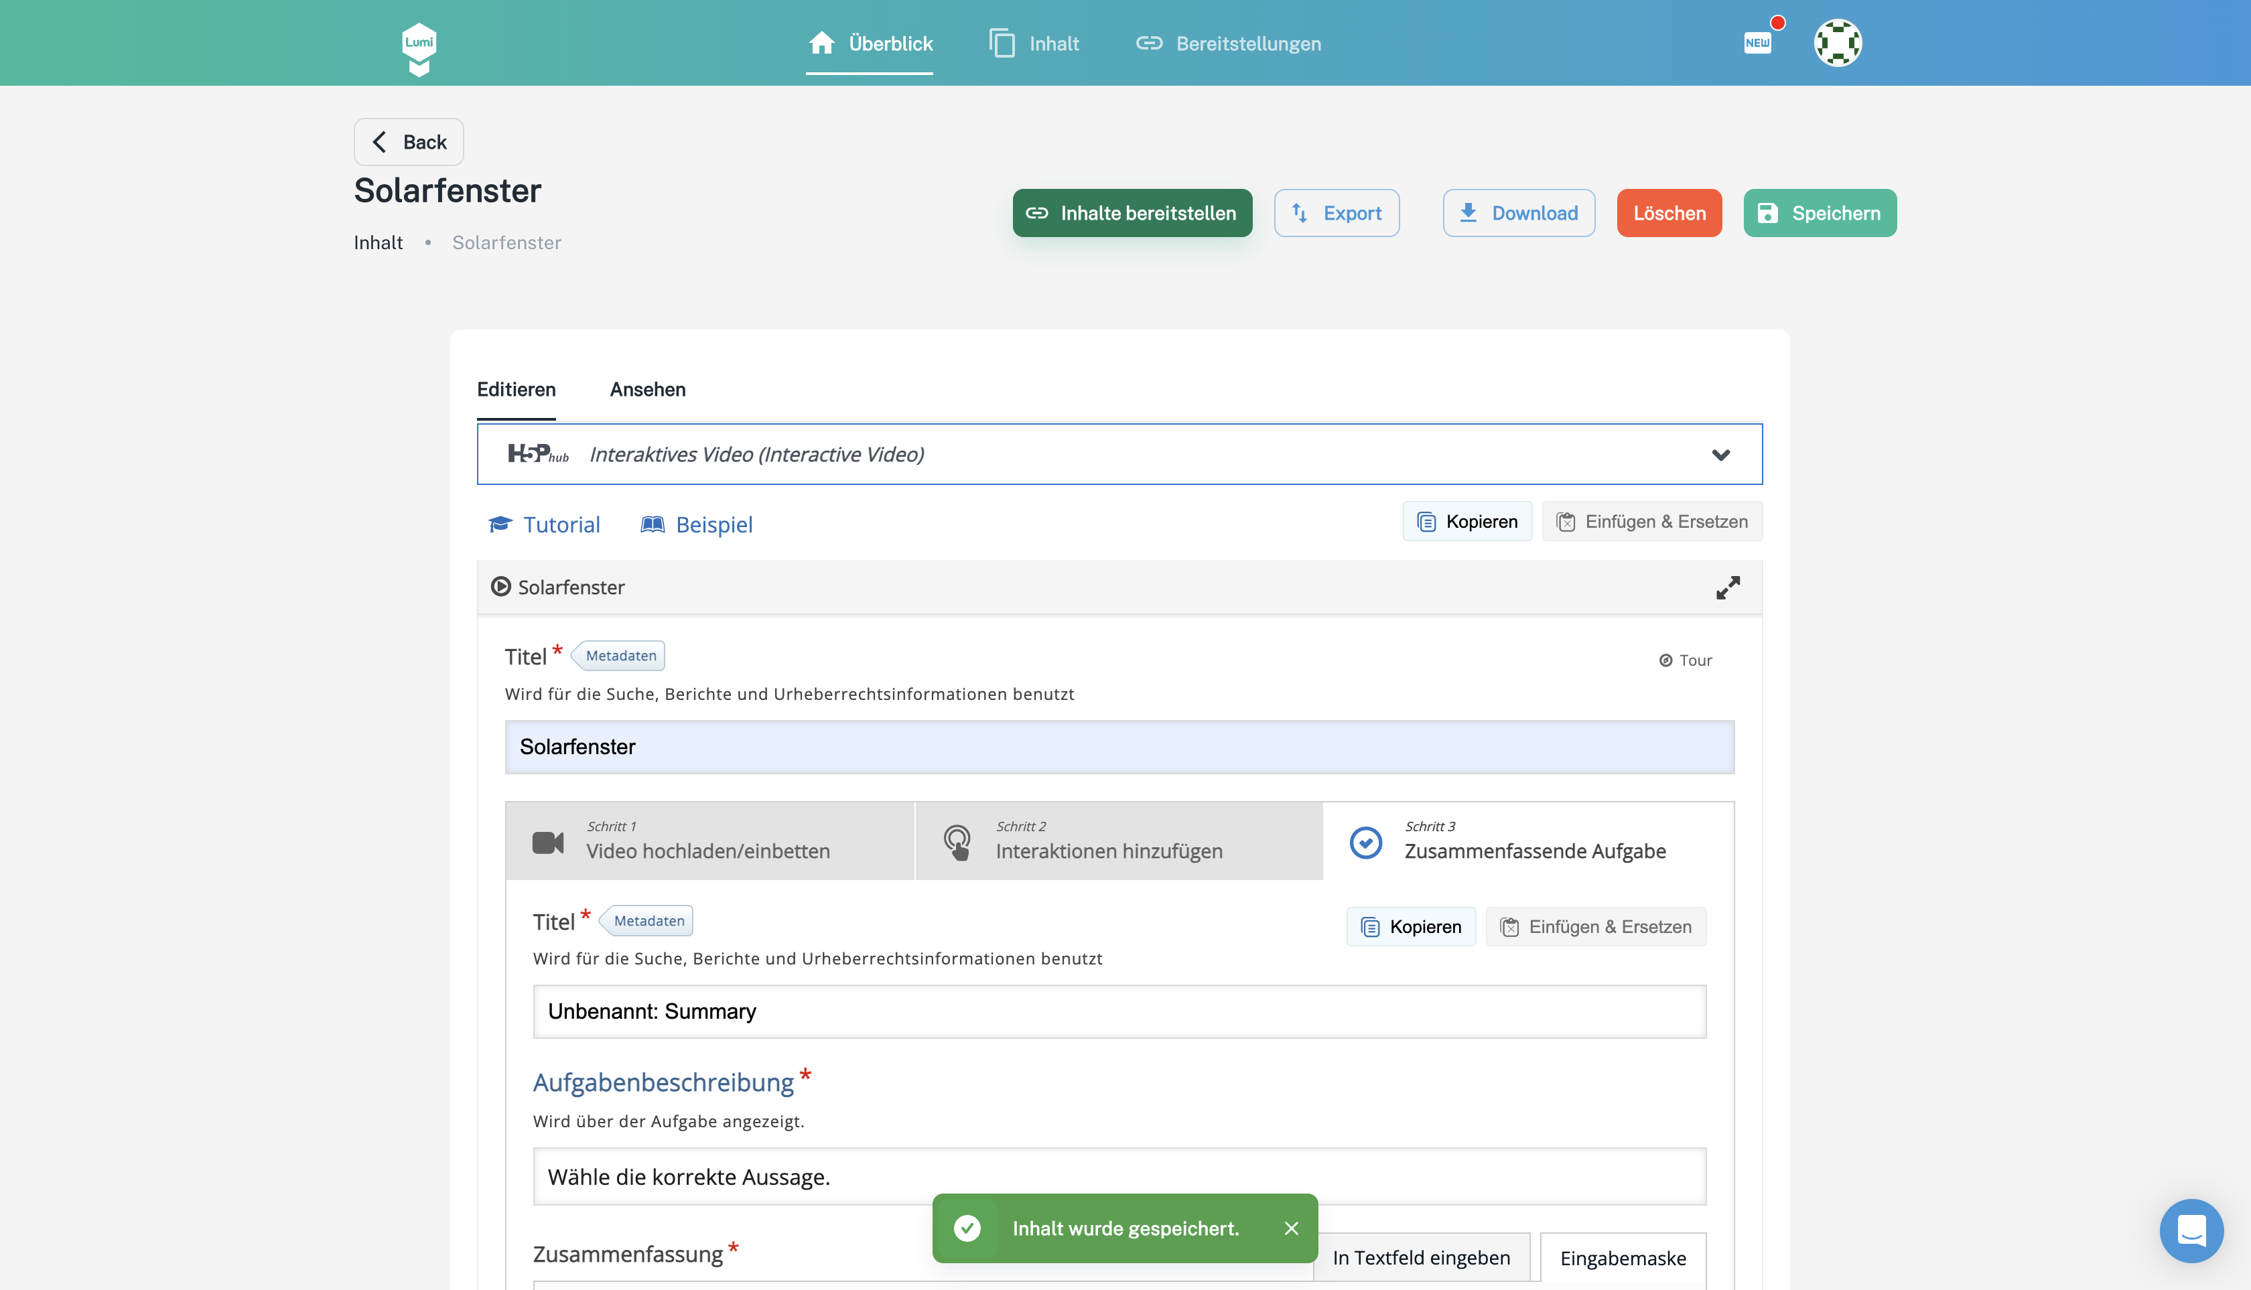Viewport: 2251px width, 1290px height.
Task: Select Schritt 2 Interaktionen hinzufügen
Action: (x=1118, y=841)
